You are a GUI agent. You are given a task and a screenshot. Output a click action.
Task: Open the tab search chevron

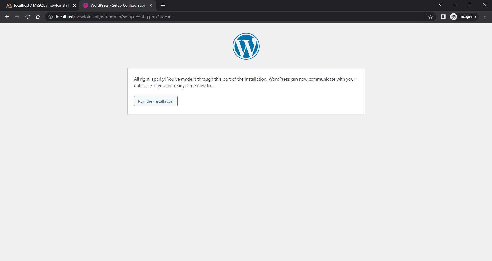(441, 5)
